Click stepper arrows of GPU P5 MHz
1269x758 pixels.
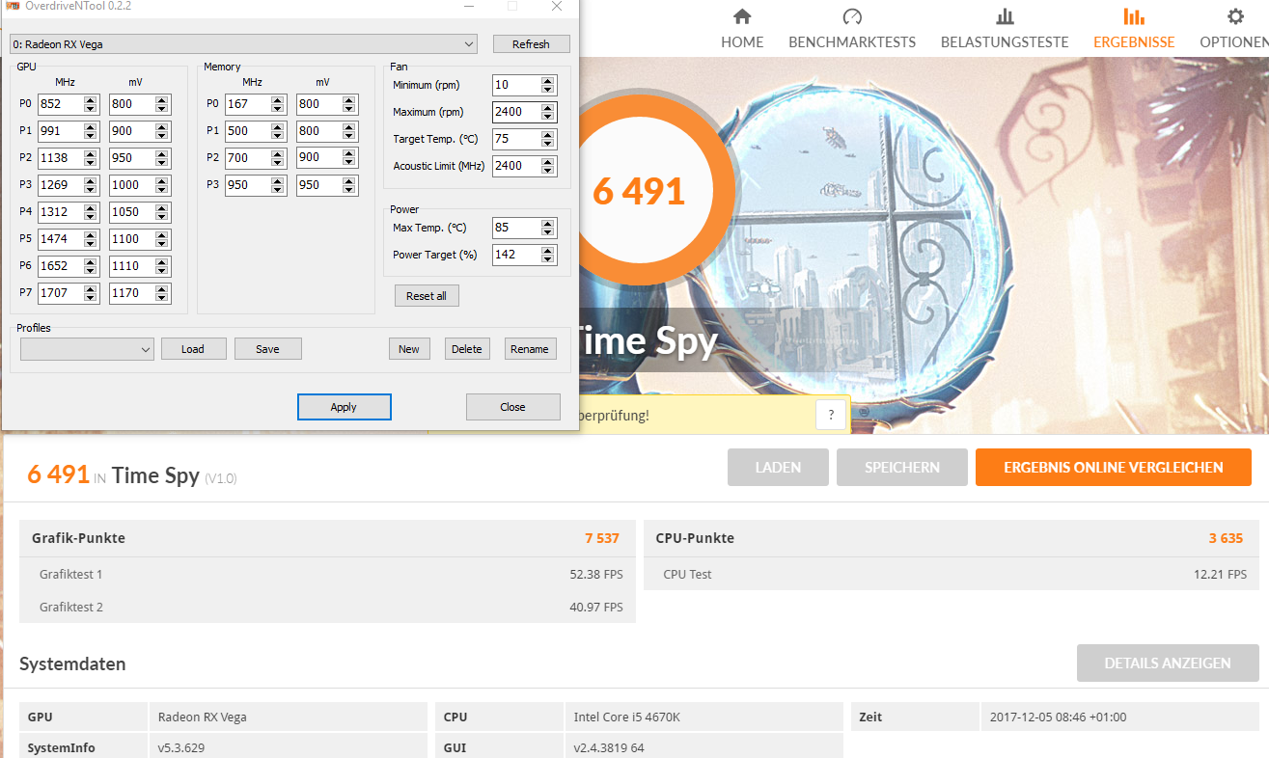click(x=91, y=239)
